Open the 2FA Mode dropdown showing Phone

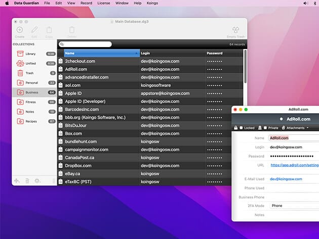pyautogui.click(x=294, y=206)
